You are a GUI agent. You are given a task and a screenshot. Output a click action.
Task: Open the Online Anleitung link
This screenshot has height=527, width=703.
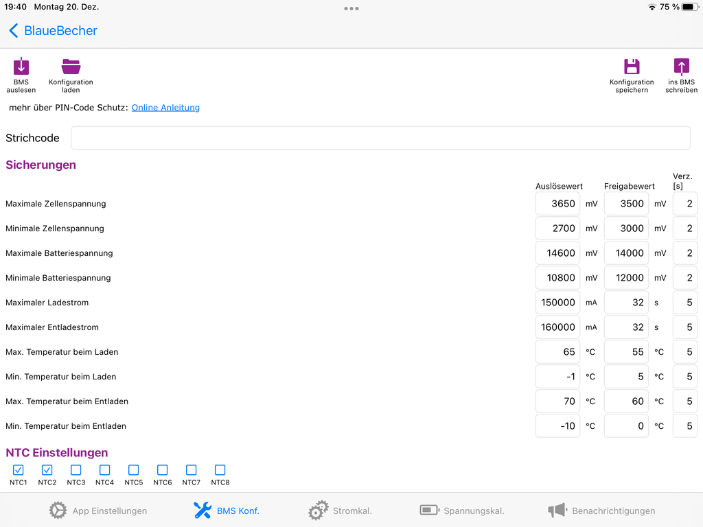[x=165, y=108]
